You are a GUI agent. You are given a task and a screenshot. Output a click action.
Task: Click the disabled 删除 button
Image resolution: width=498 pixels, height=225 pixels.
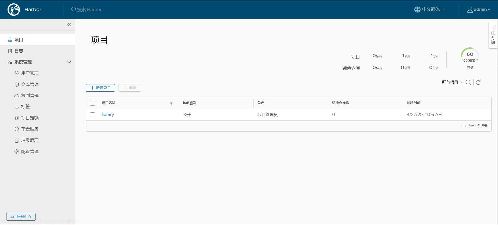pos(130,88)
